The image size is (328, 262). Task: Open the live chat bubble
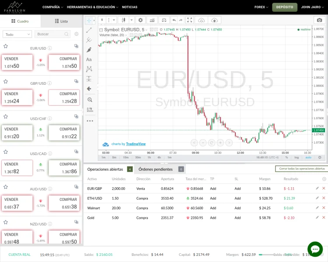click(315, 249)
